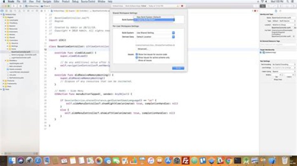Click 'import UIKit' line in editor

coord(57,40)
